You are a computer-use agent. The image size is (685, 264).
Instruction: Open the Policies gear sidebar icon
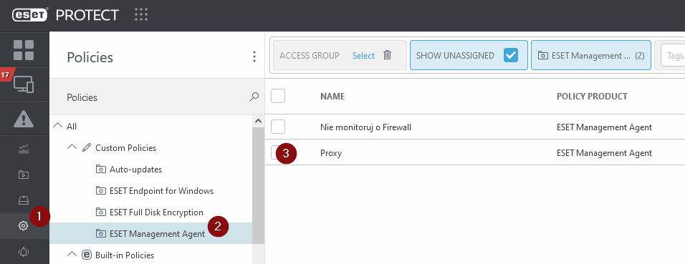[x=23, y=225]
